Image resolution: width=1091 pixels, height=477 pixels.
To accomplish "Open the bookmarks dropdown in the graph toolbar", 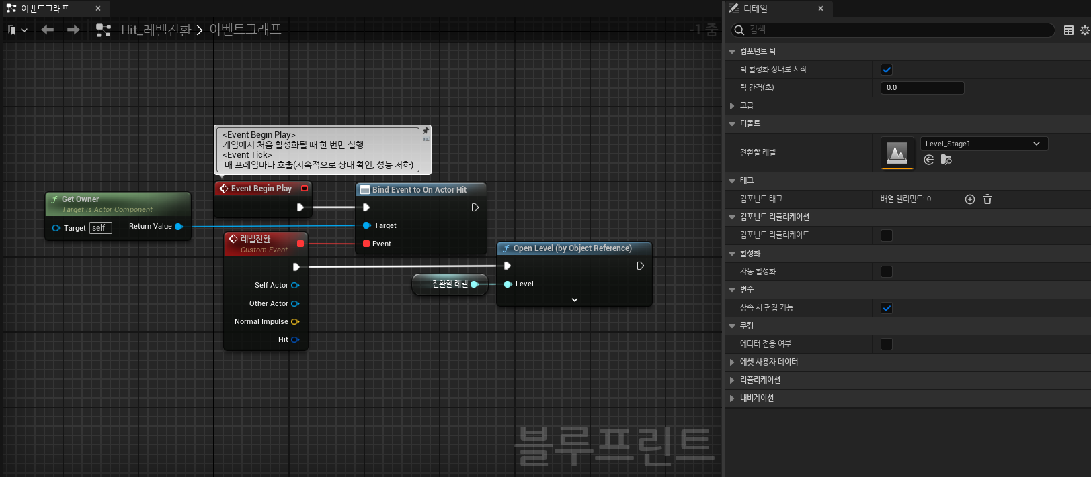I will coord(17,30).
